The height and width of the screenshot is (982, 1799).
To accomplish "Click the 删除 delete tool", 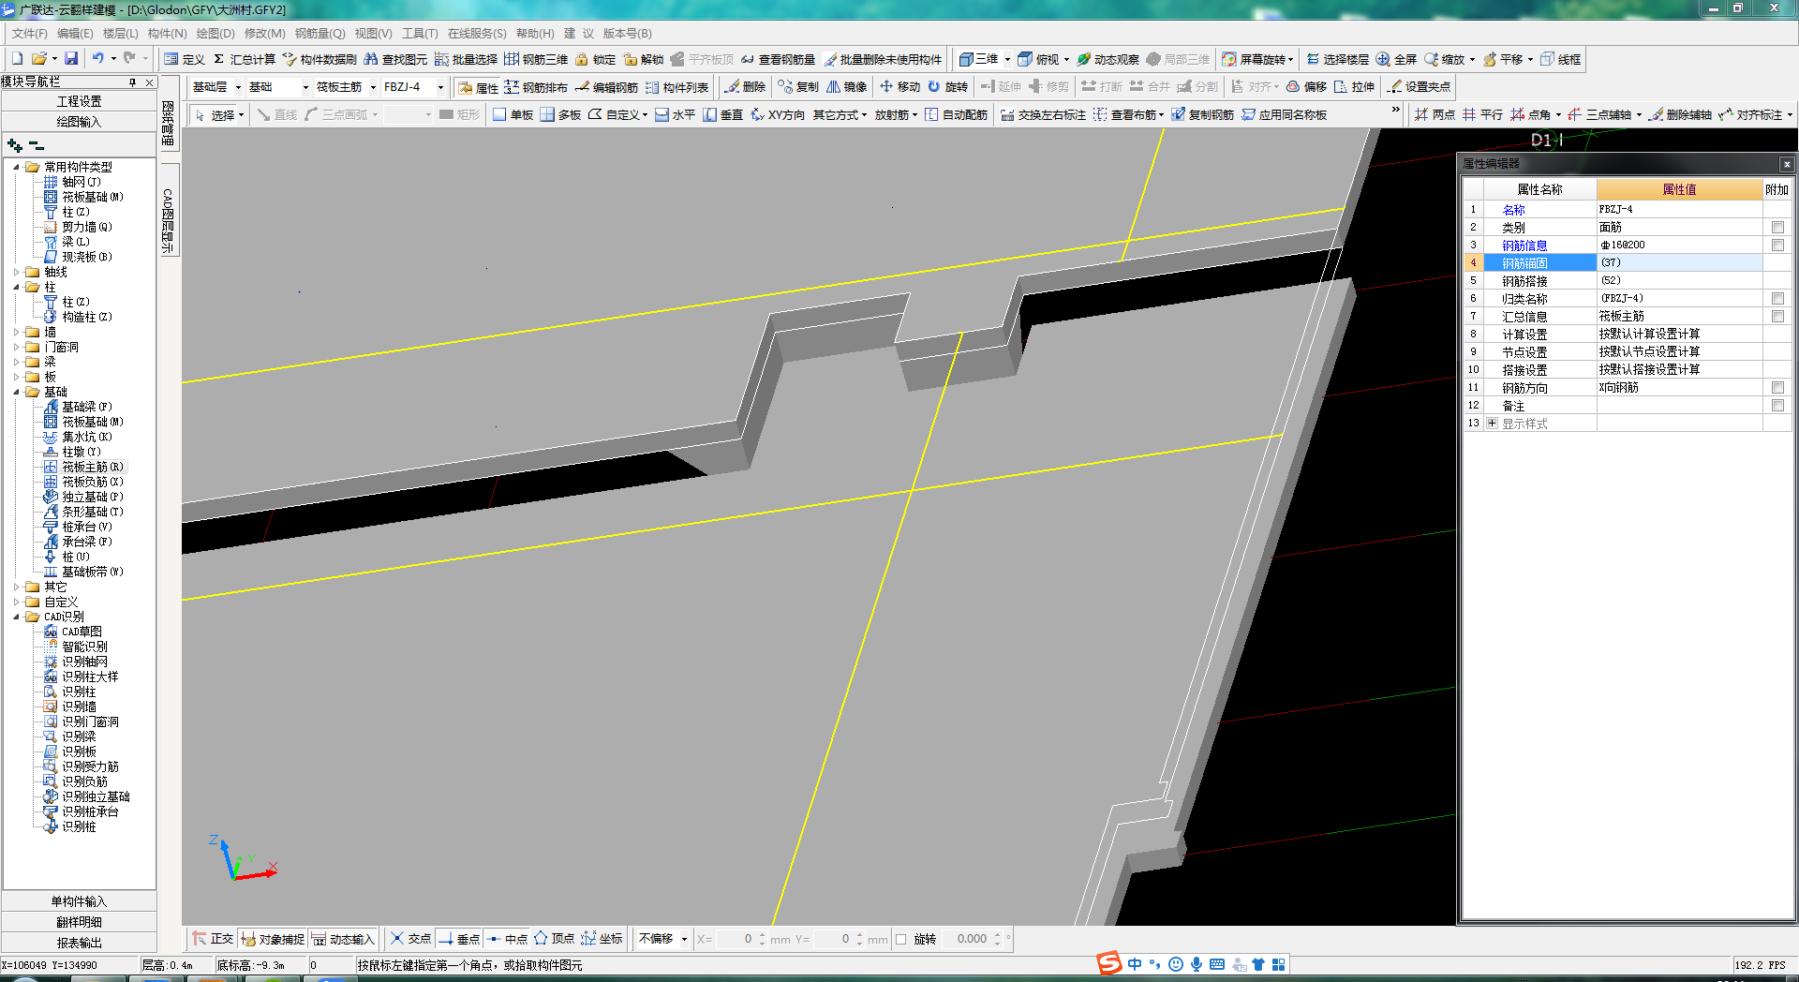I will pos(745,87).
